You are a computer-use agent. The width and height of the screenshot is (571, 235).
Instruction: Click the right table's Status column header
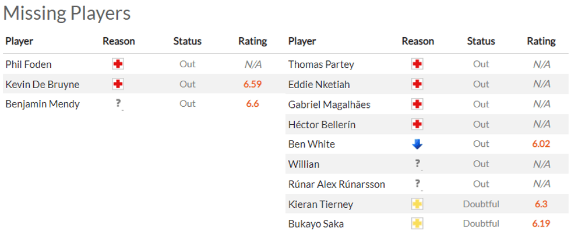pyautogui.click(x=481, y=41)
